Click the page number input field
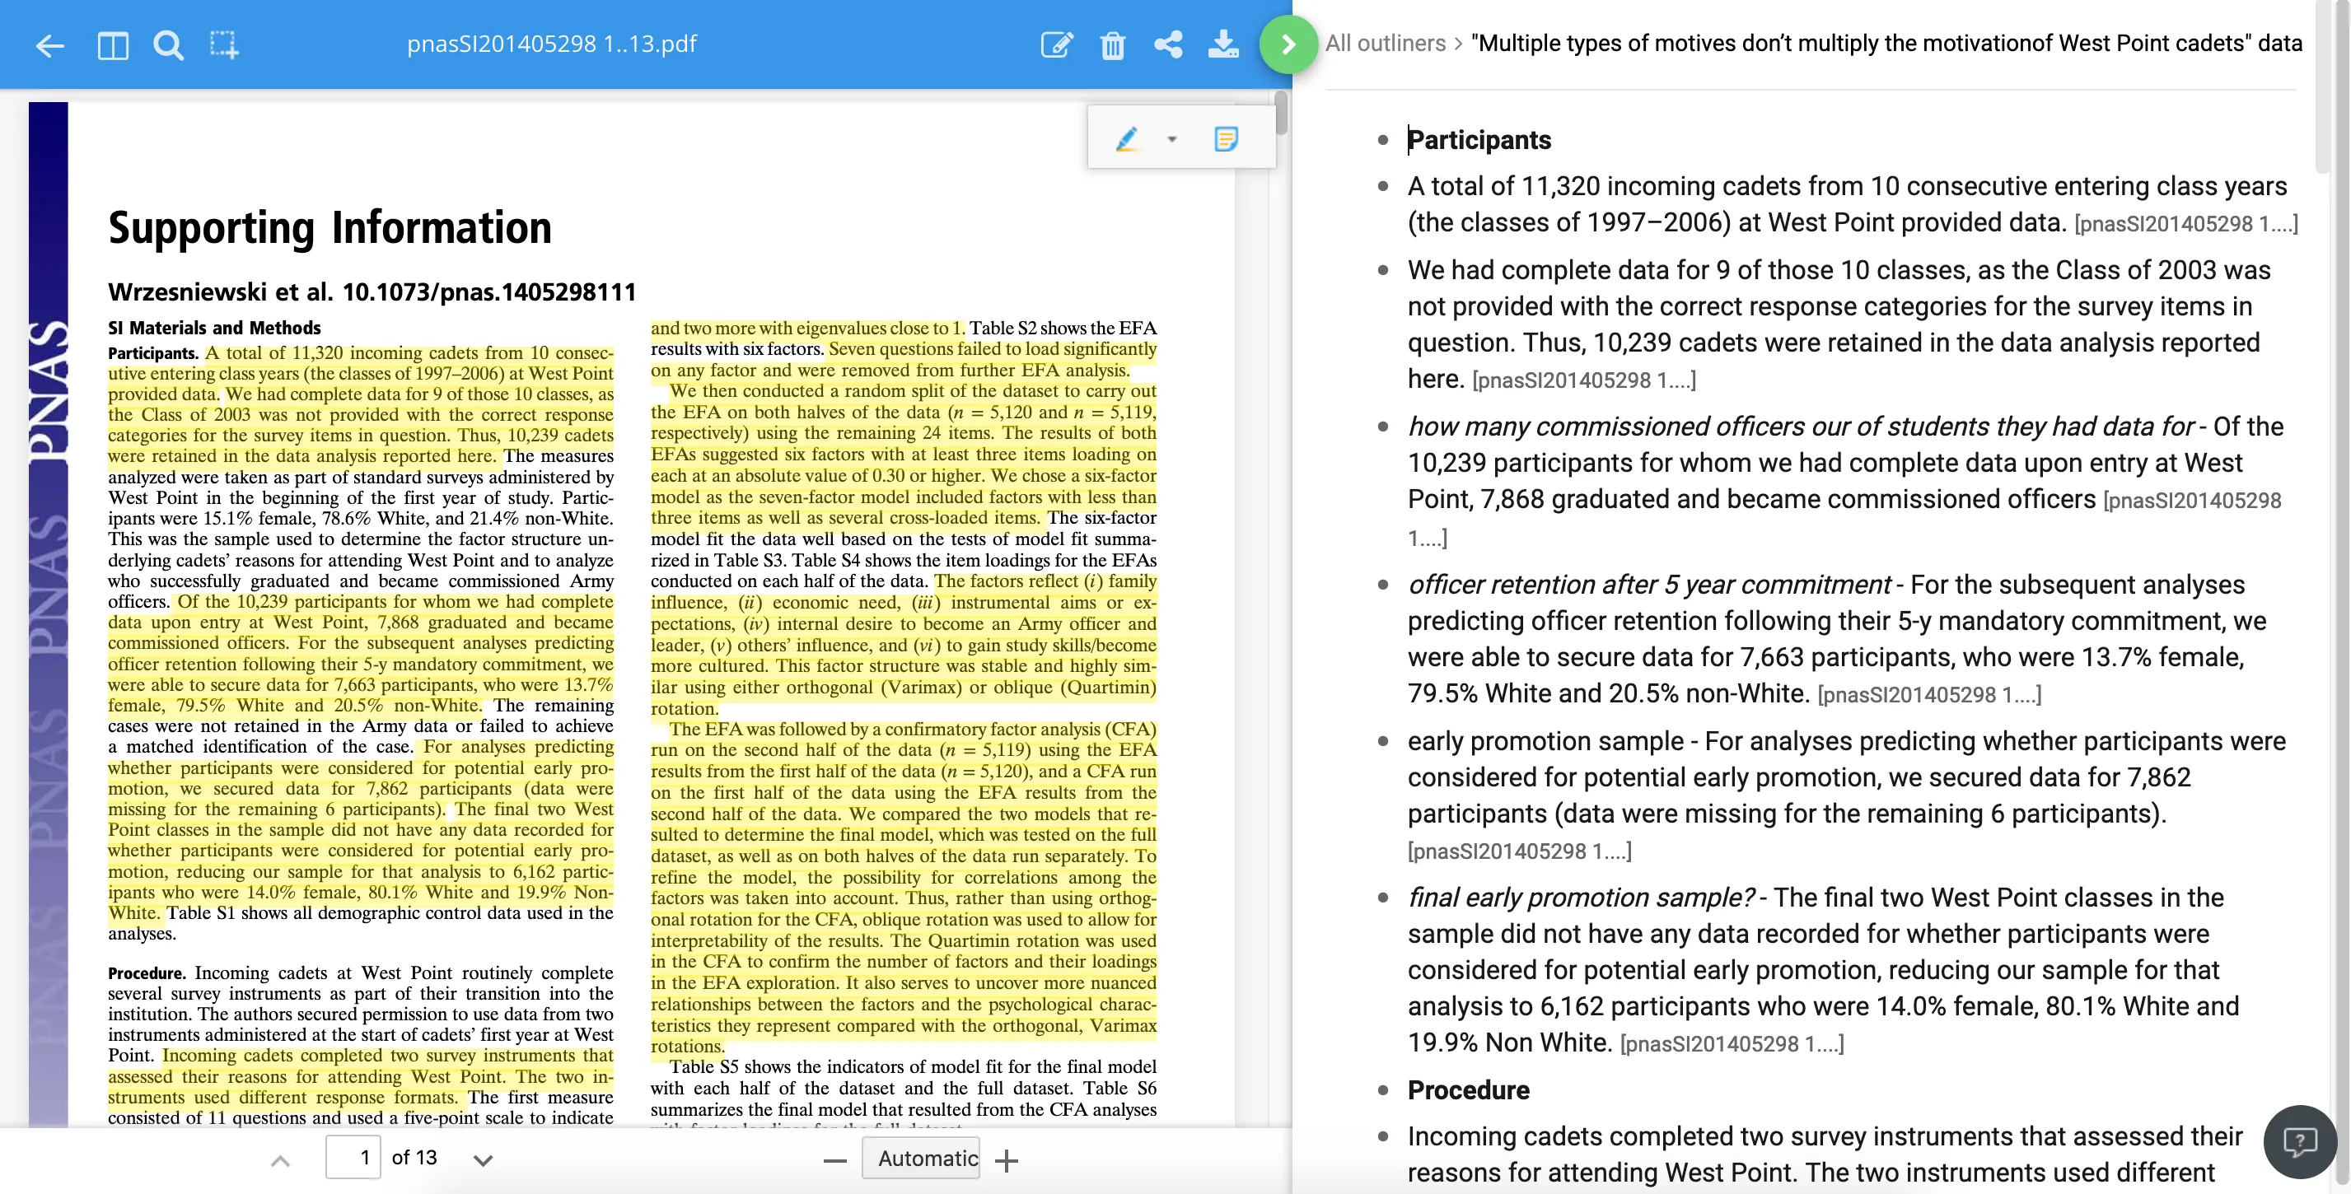Image resolution: width=2351 pixels, height=1194 pixels. tap(353, 1158)
